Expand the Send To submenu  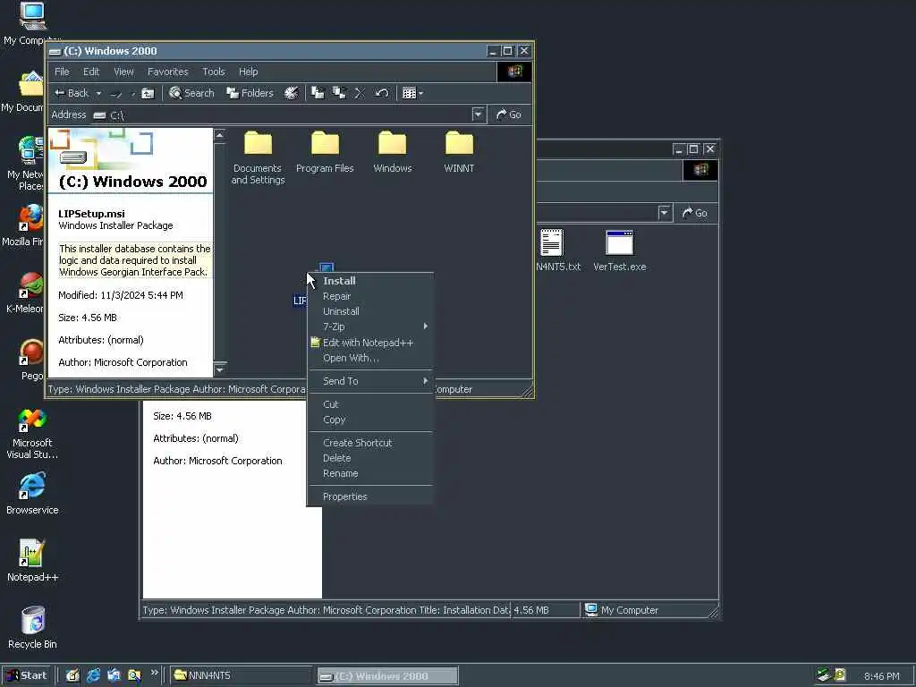coord(370,381)
